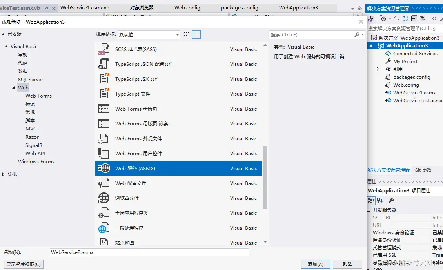Click the view code angle-brackets icon
Screen dimensions: 443x270
pos(434,18)
